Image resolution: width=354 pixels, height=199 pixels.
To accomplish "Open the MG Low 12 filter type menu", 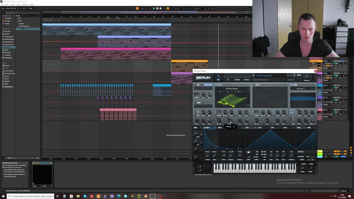I will click(x=301, y=88).
